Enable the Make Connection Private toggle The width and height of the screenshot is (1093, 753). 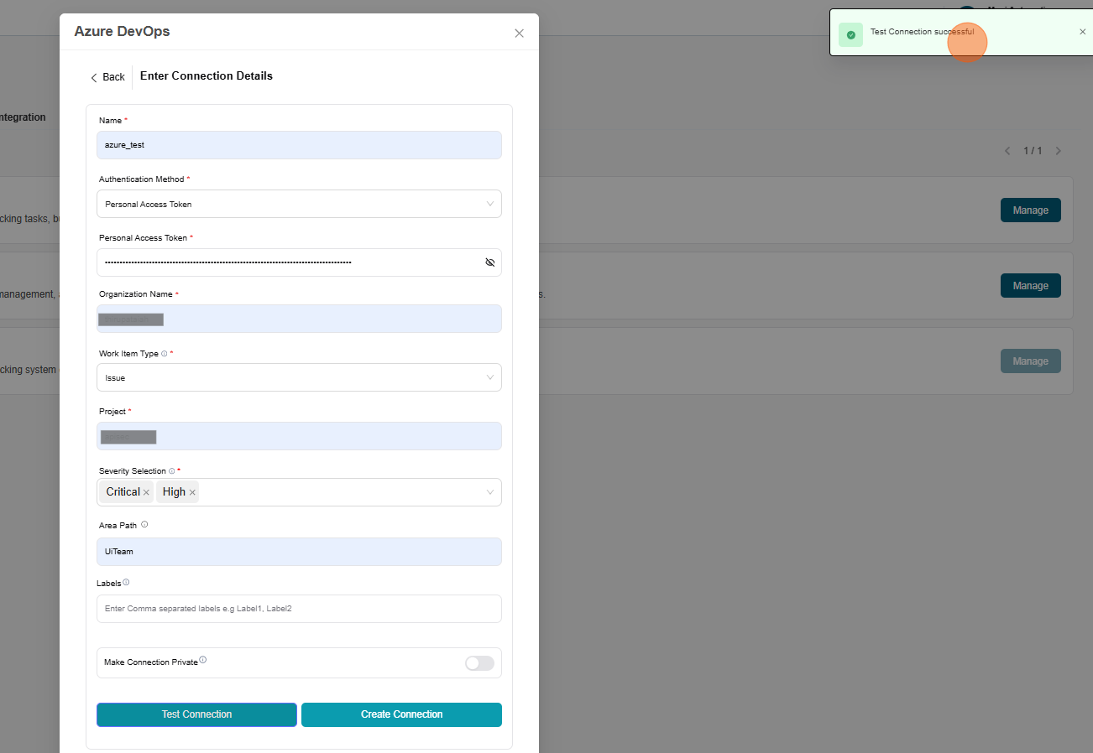pyautogui.click(x=479, y=663)
